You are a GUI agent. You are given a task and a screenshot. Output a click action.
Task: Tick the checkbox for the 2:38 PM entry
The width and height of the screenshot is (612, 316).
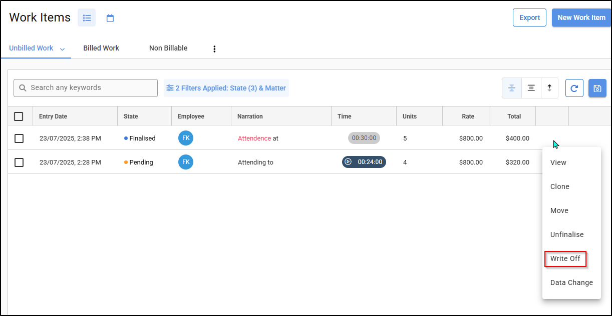tap(19, 138)
